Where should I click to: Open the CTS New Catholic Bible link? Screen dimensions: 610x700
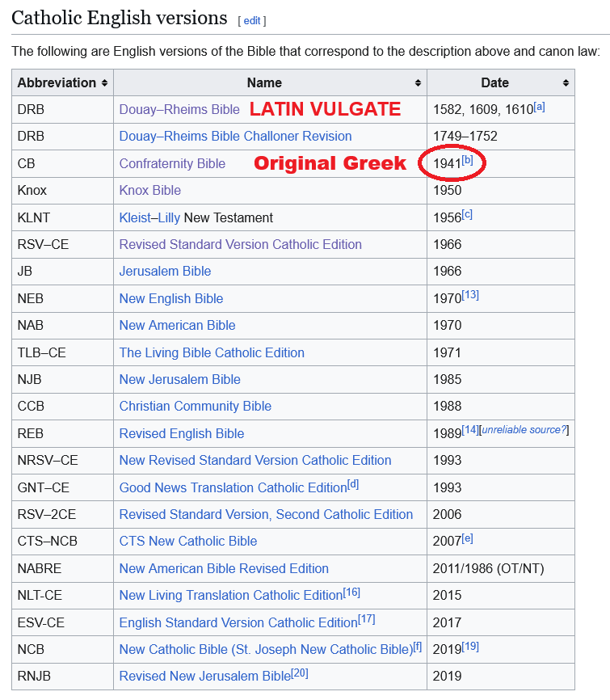[x=188, y=541]
